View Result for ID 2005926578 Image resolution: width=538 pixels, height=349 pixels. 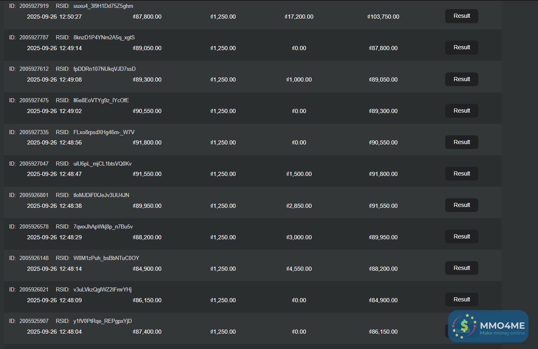click(461, 236)
